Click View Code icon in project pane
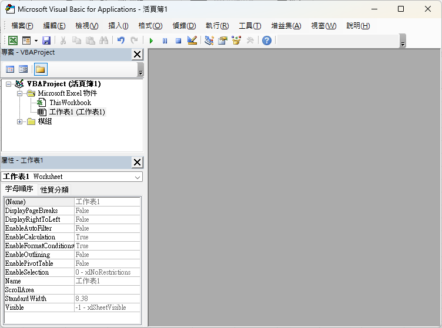Image resolution: width=442 pixels, height=328 pixels. coord(10,69)
